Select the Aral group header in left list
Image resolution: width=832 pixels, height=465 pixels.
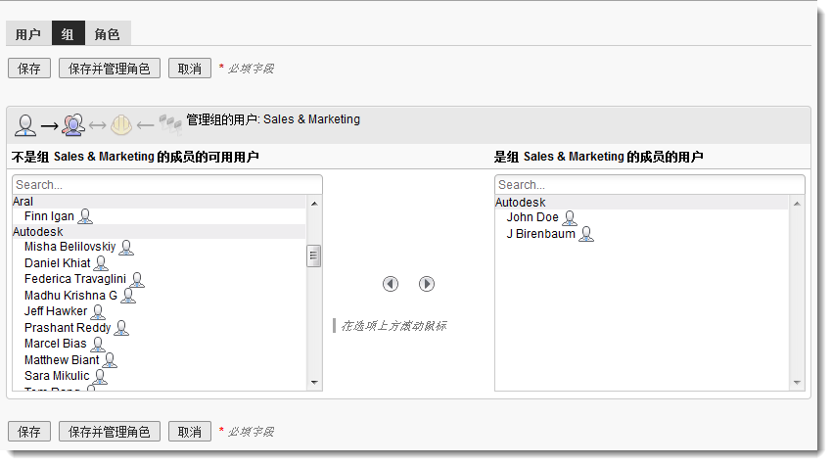[x=160, y=202]
